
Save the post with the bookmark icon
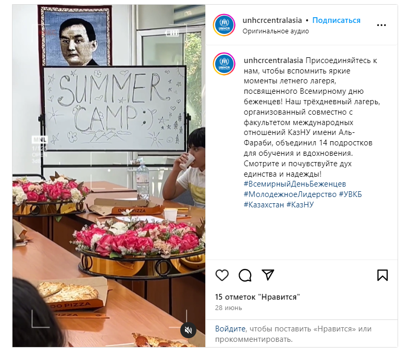point(382,275)
